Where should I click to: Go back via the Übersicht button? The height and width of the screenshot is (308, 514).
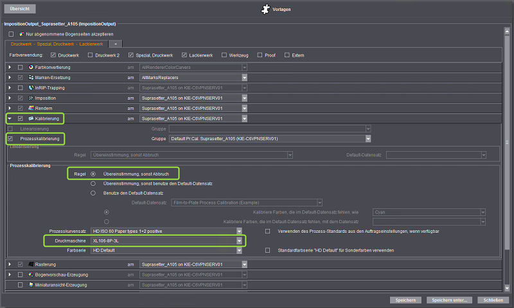(20, 10)
